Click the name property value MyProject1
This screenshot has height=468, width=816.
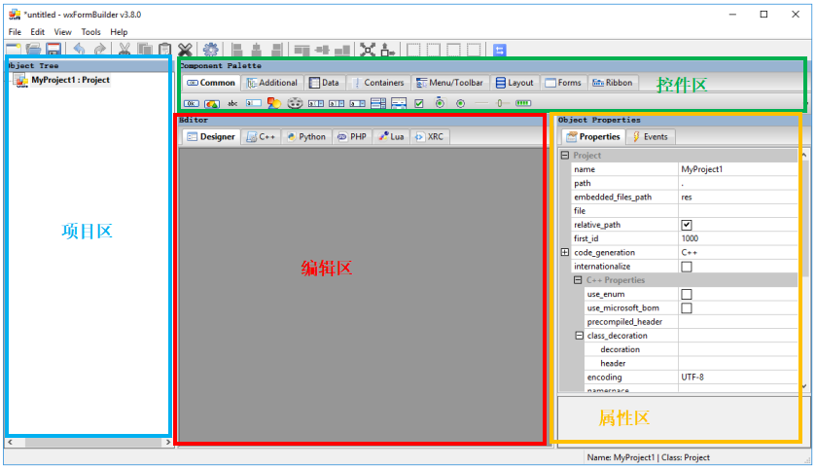coord(737,169)
